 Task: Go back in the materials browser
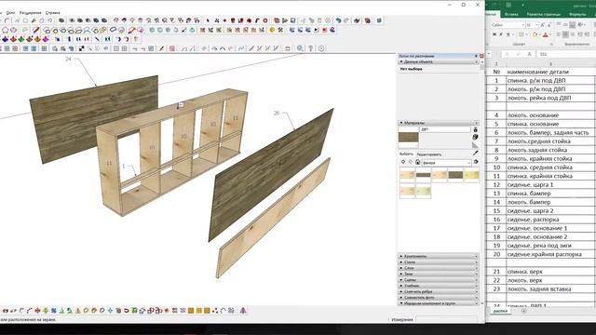coord(403,162)
